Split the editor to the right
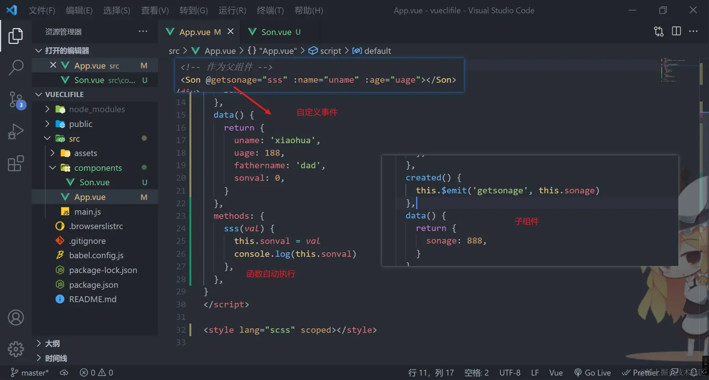This screenshot has width=709, height=380. pos(676,31)
